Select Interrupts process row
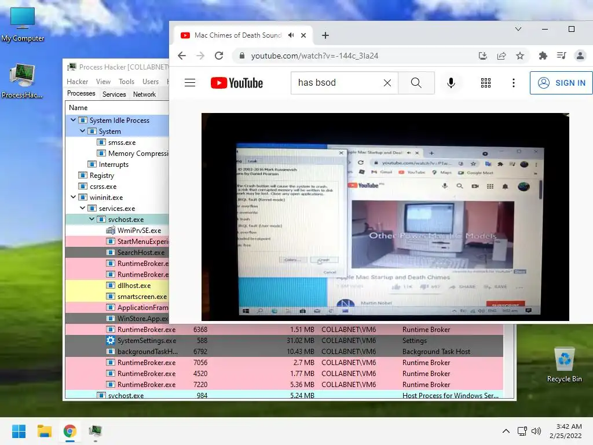Viewport: 593px width, 445px height. pyautogui.click(x=117, y=164)
